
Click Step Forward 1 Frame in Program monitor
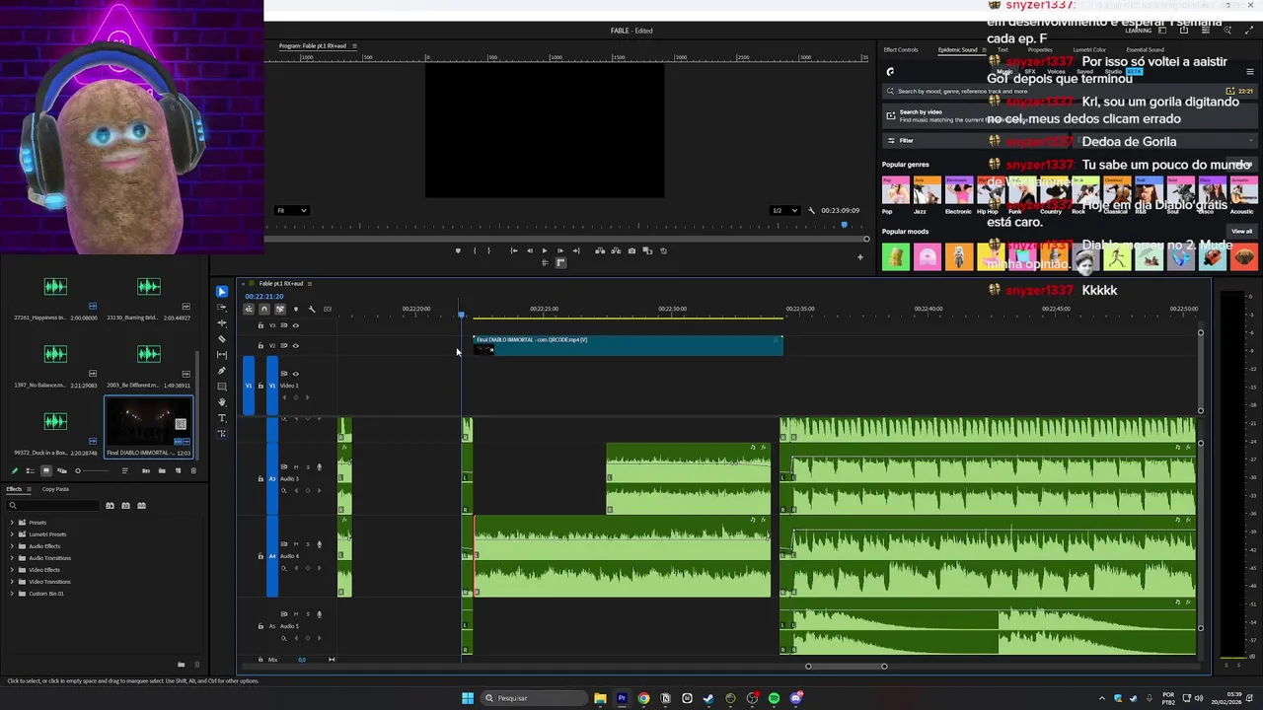(x=559, y=250)
